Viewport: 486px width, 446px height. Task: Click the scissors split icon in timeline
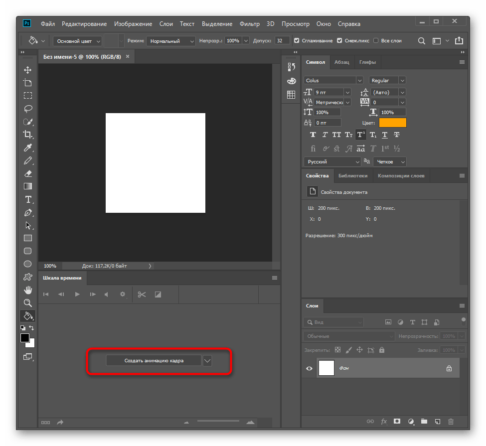tap(142, 295)
